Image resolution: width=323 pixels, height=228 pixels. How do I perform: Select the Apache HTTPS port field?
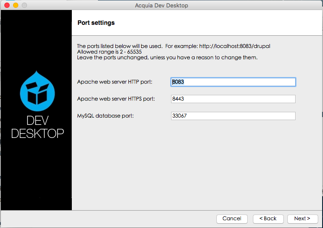click(x=233, y=99)
